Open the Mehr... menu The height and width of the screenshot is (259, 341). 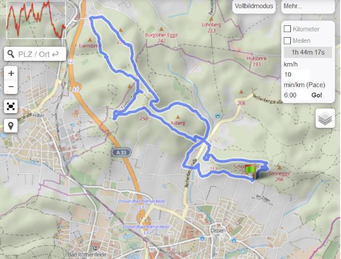click(308, 6)
